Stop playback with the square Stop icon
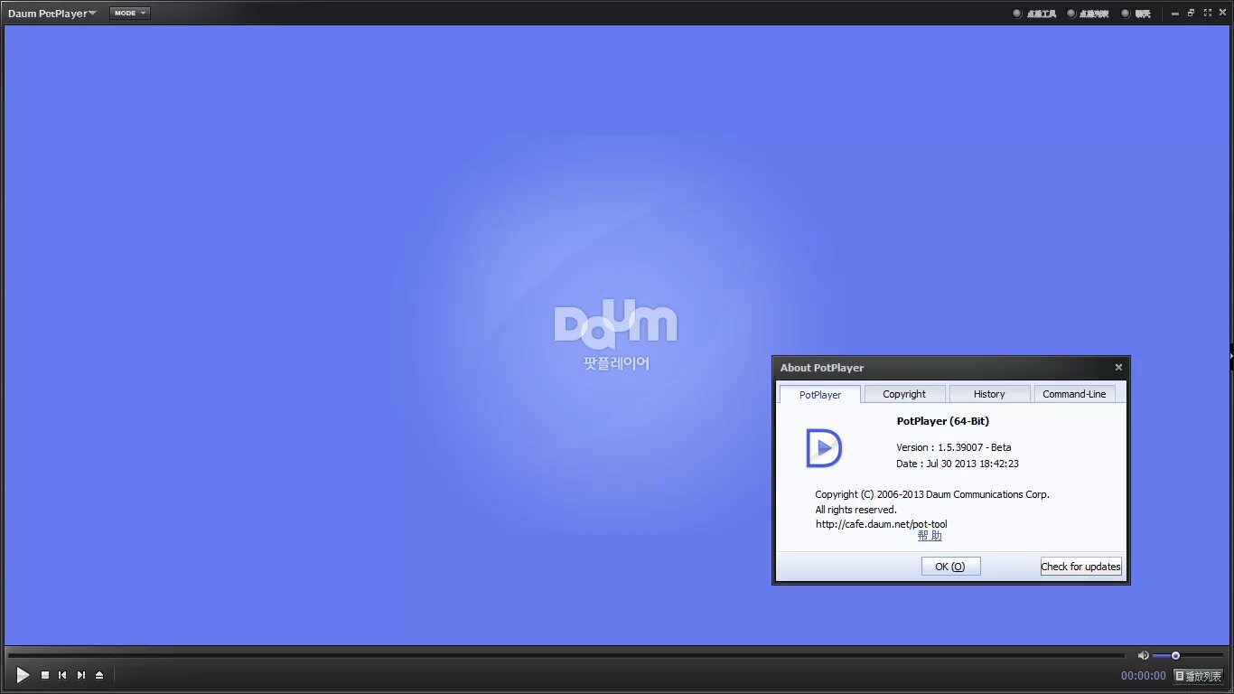This screenshot has height=694, width=1234. [45, 675]
